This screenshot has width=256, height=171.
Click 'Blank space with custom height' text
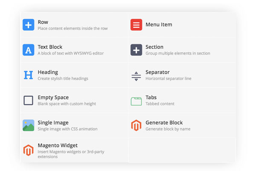tap(67, 104)
